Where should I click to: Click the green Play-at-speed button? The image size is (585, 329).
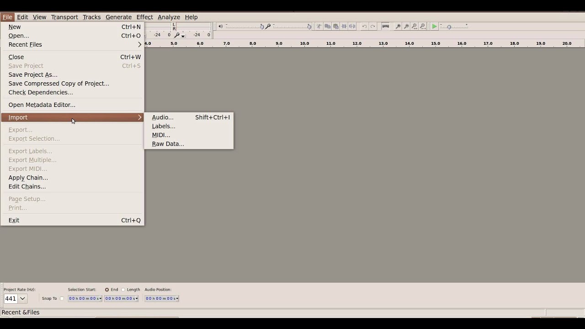pos(435,27)
